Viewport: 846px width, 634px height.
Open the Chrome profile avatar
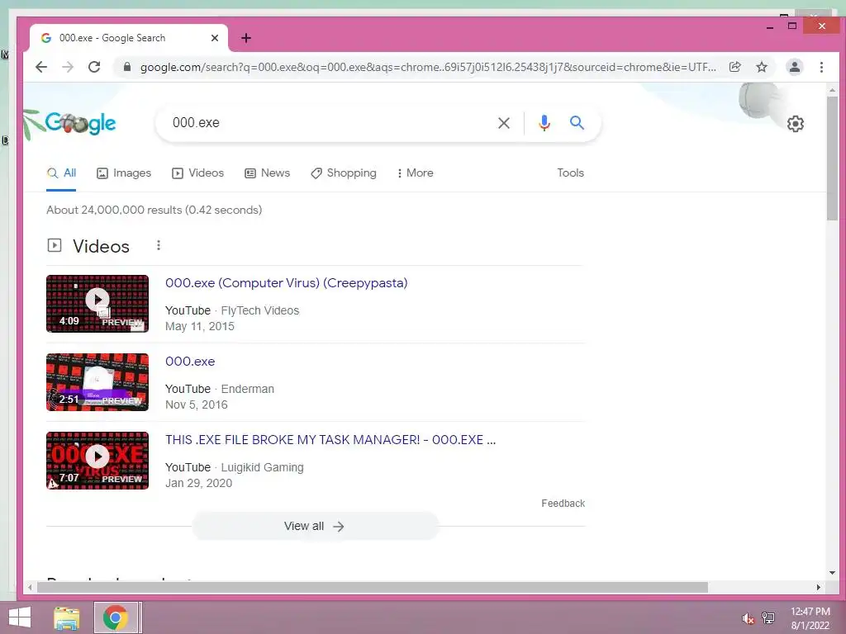point(794,67)
